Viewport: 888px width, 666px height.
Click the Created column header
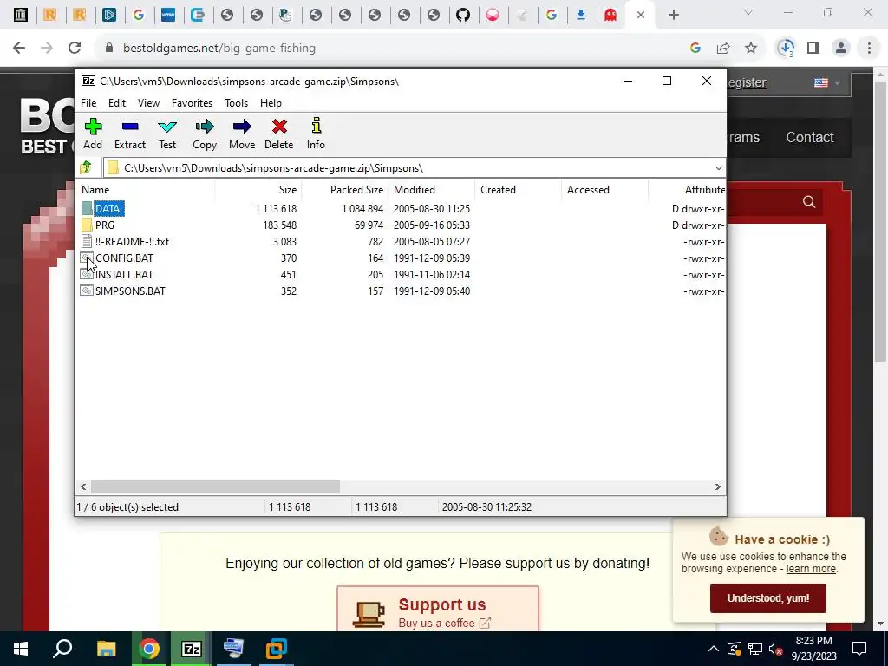click(518, 190)
